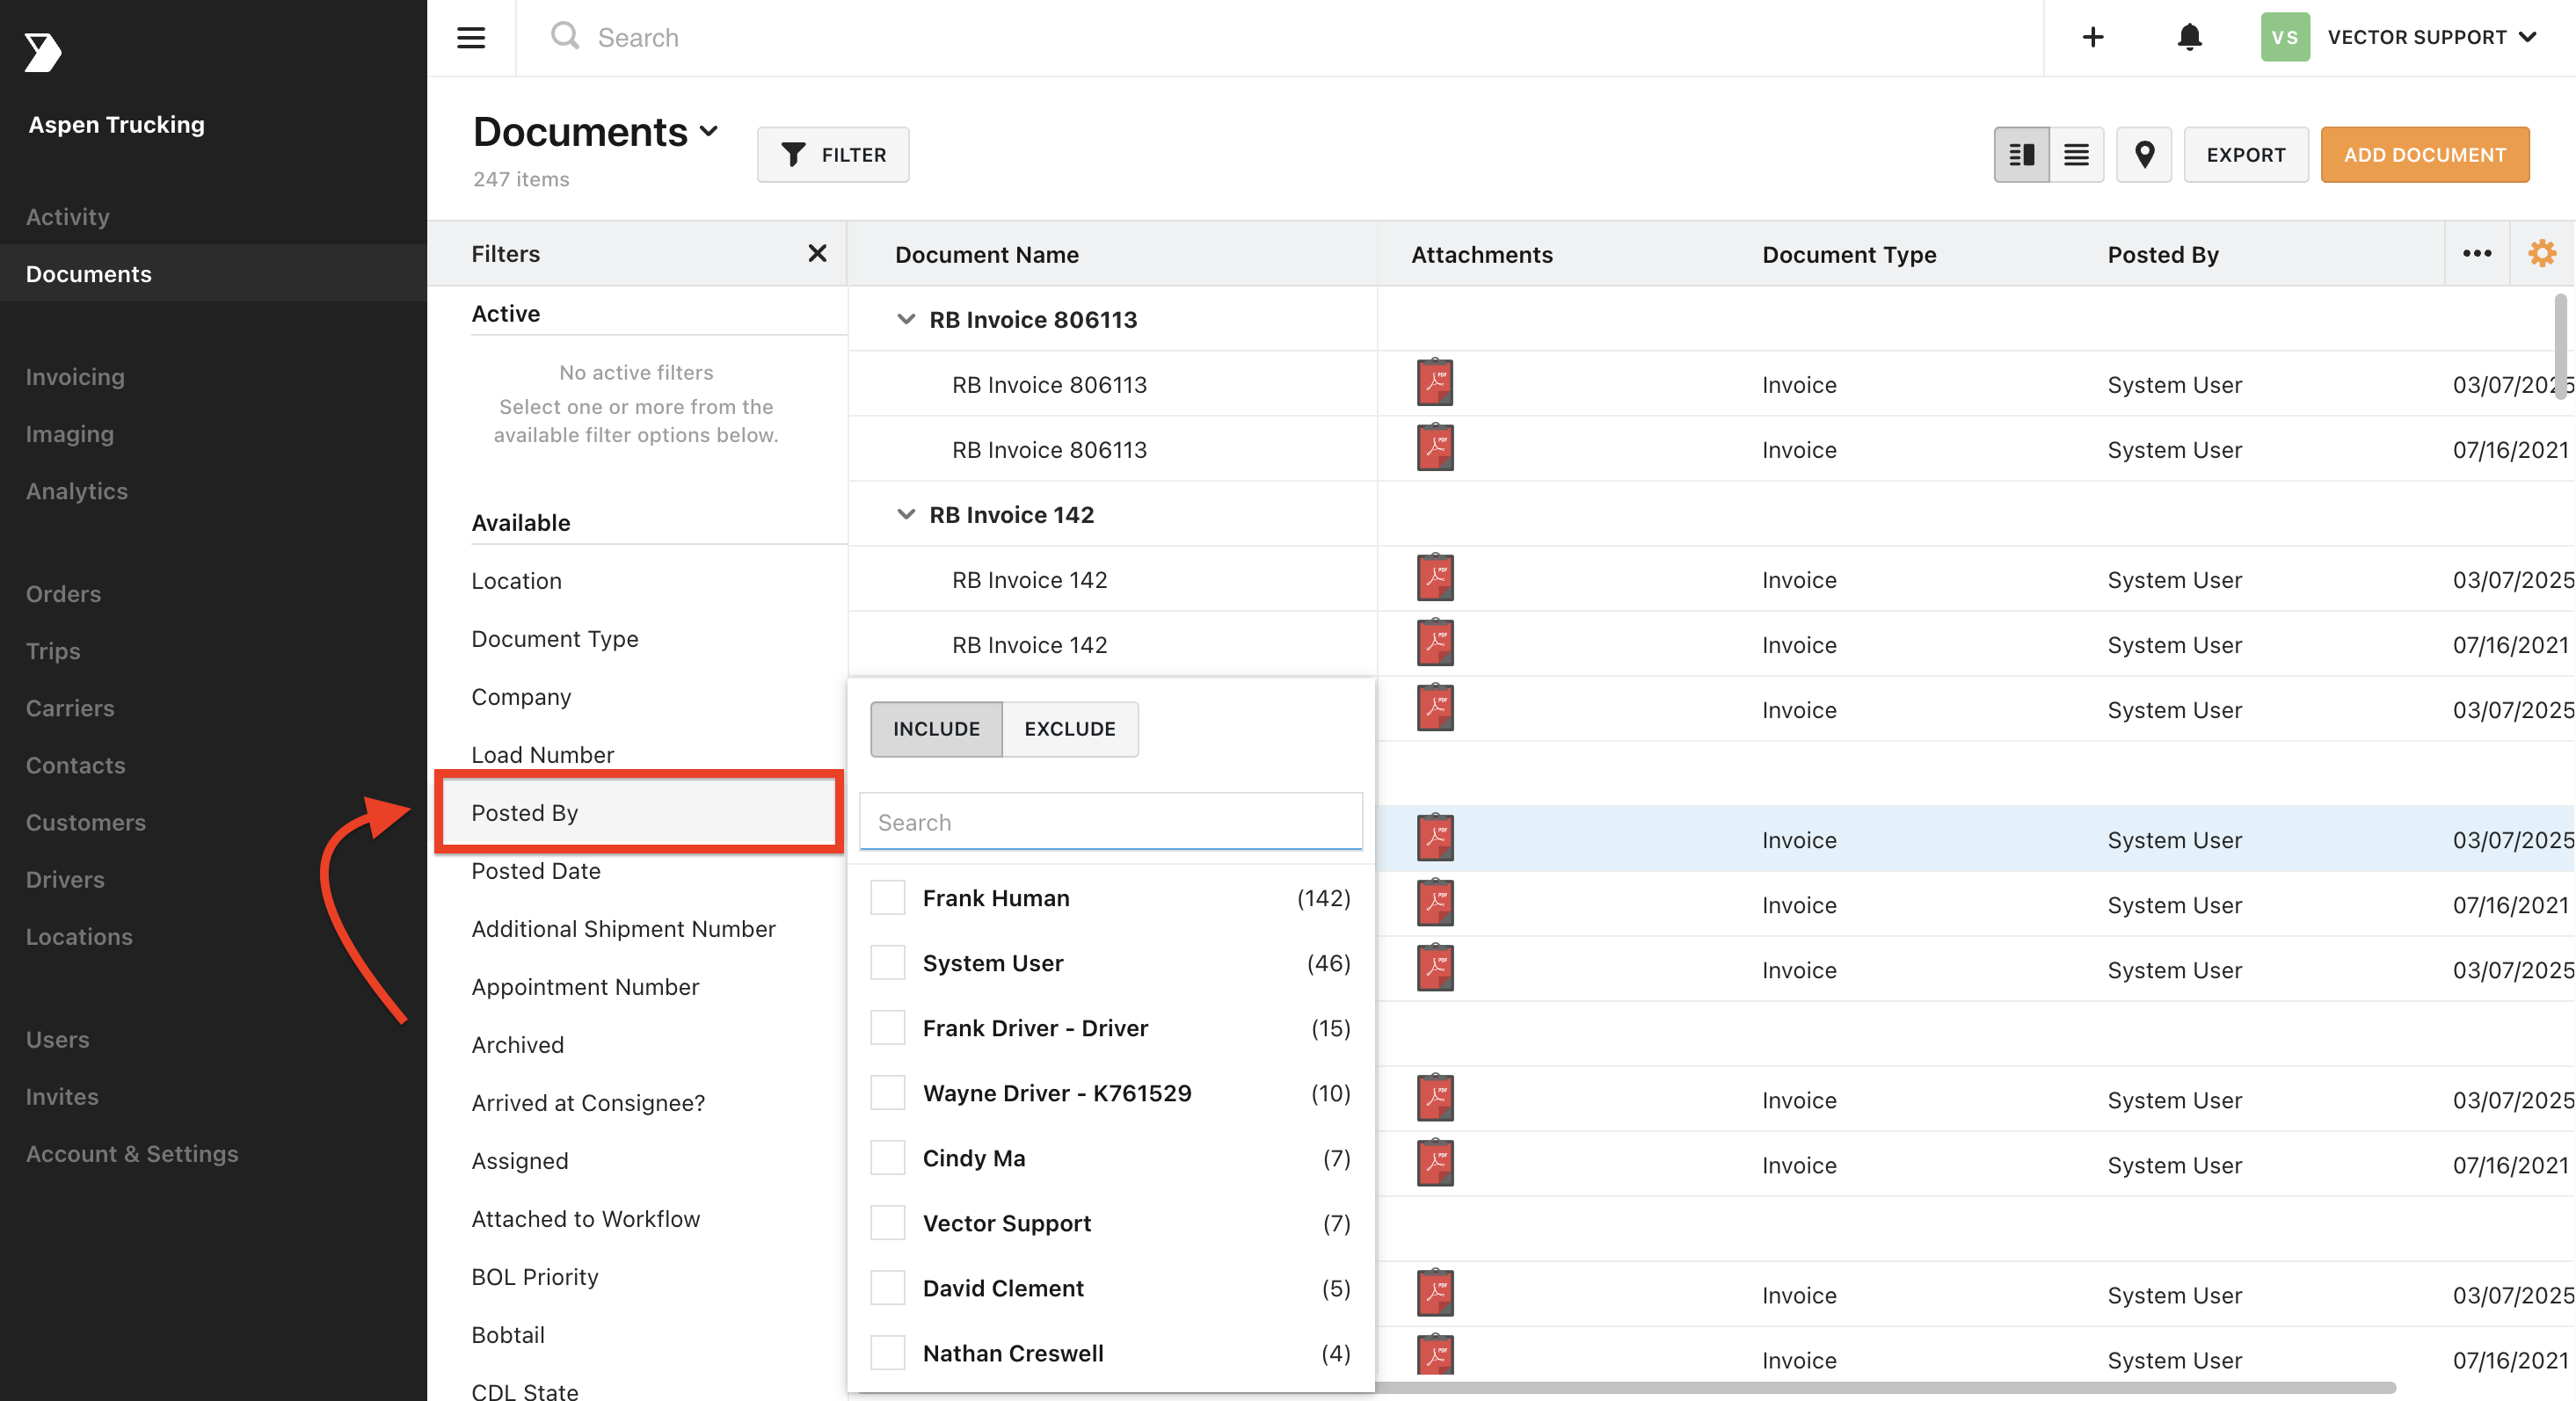Open PDF attachment dated 07/16/2021 for RB Invoice 806113

tap(1434, 448)
